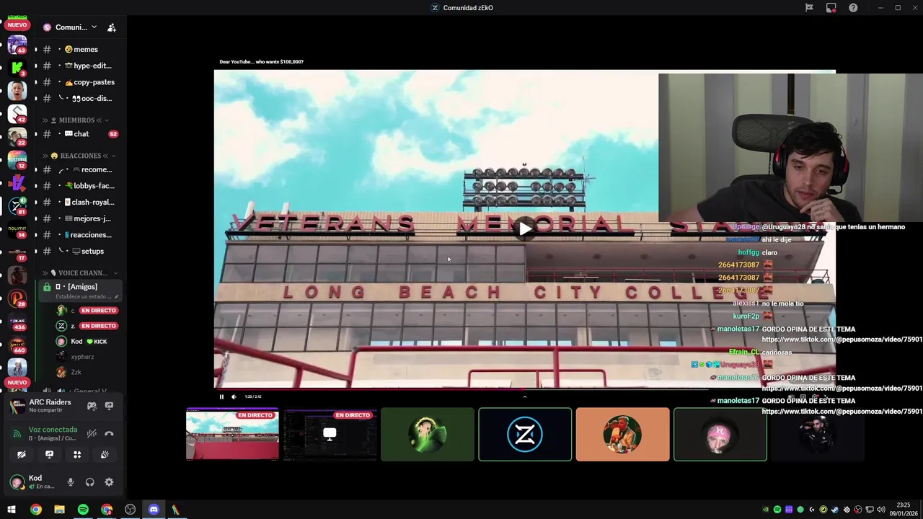Open the setups channel
Image resolution: width=923 pixels, height=519 pixels.
click(x=80, y=252)
